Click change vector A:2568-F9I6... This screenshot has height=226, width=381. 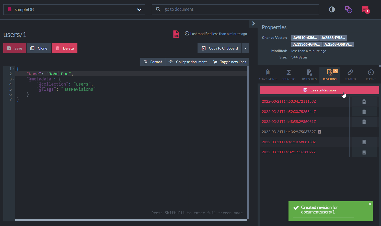[x=333, y=38]
